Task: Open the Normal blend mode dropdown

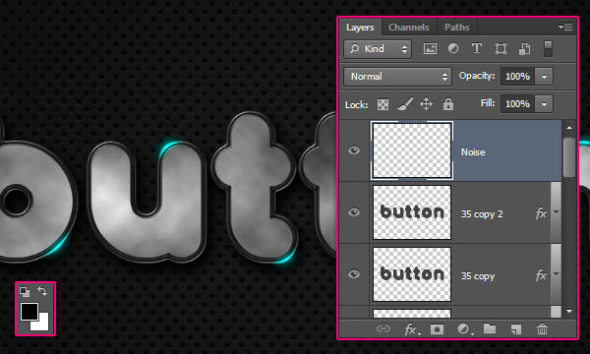Action: pyautogui.click(x=397, y=77)
